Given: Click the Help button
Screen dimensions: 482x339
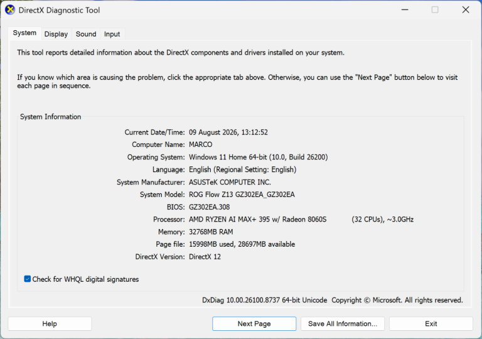Looking at the screenshot, I should (x=50, y=323).
